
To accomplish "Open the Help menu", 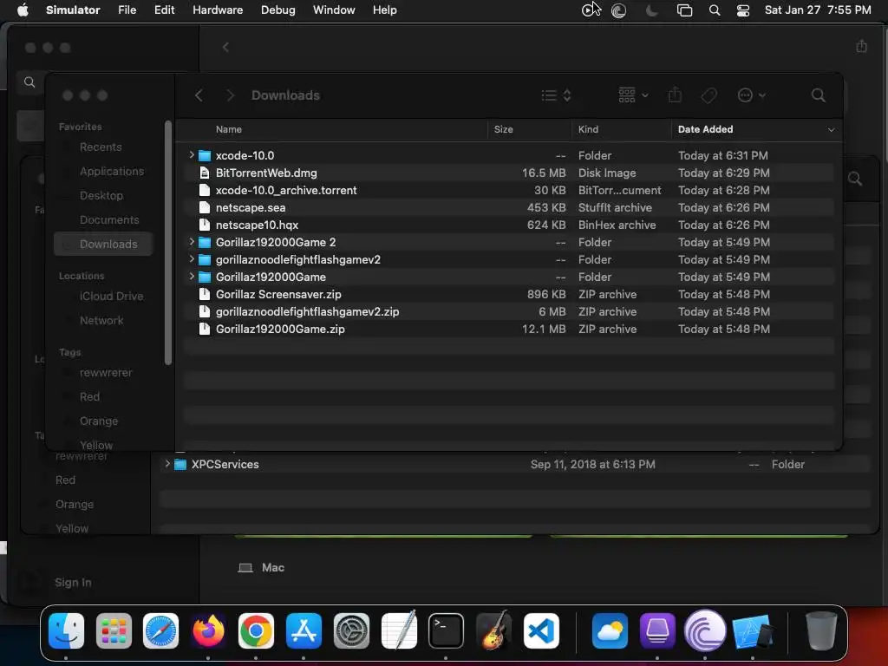I will pyautogui.click(x=384, y=10).
